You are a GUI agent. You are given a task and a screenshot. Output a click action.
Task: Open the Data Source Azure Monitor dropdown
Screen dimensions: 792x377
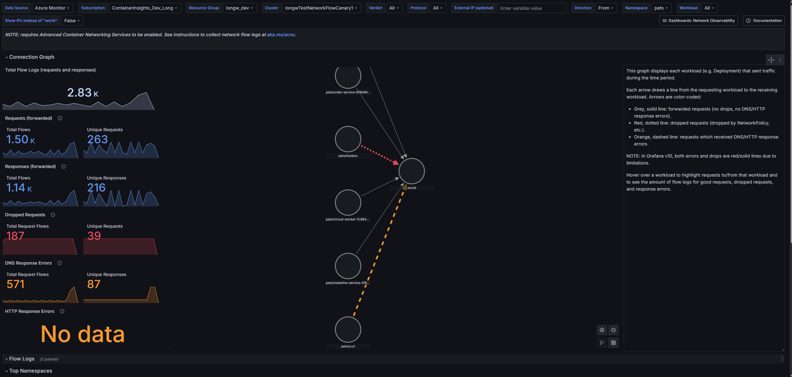[52, 8]
